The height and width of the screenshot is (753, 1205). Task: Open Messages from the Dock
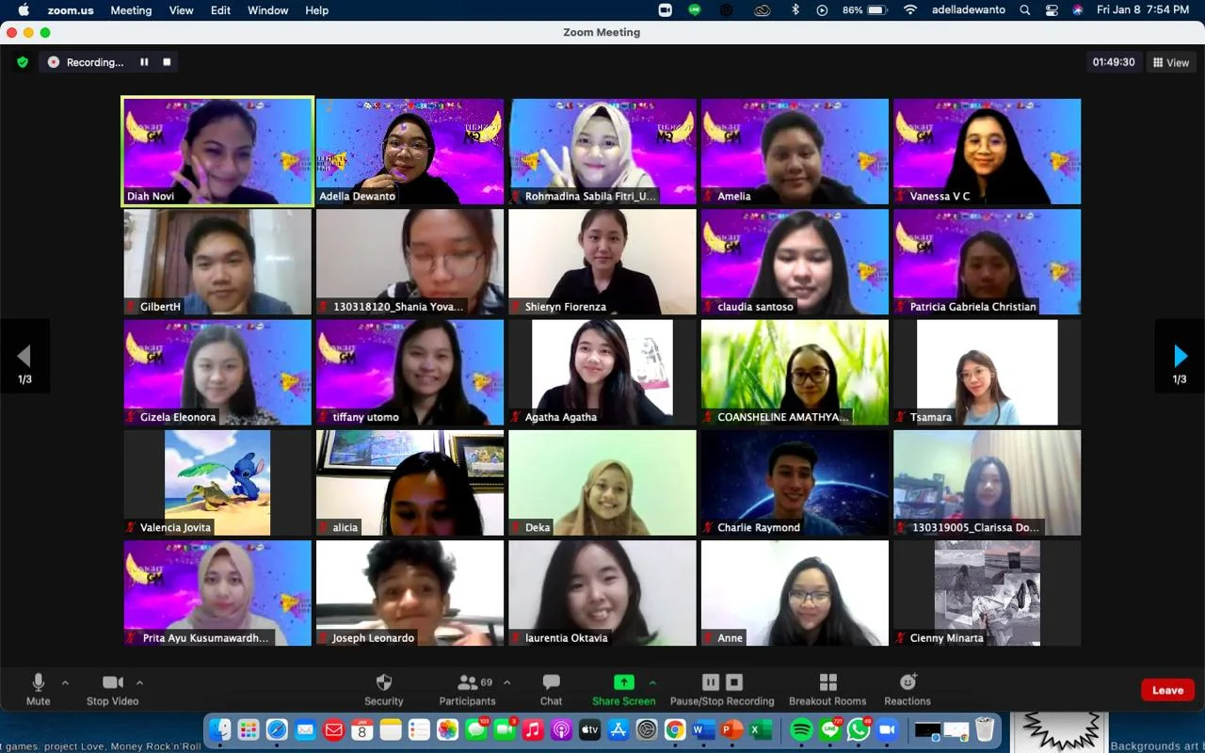[x=476, y=729]
